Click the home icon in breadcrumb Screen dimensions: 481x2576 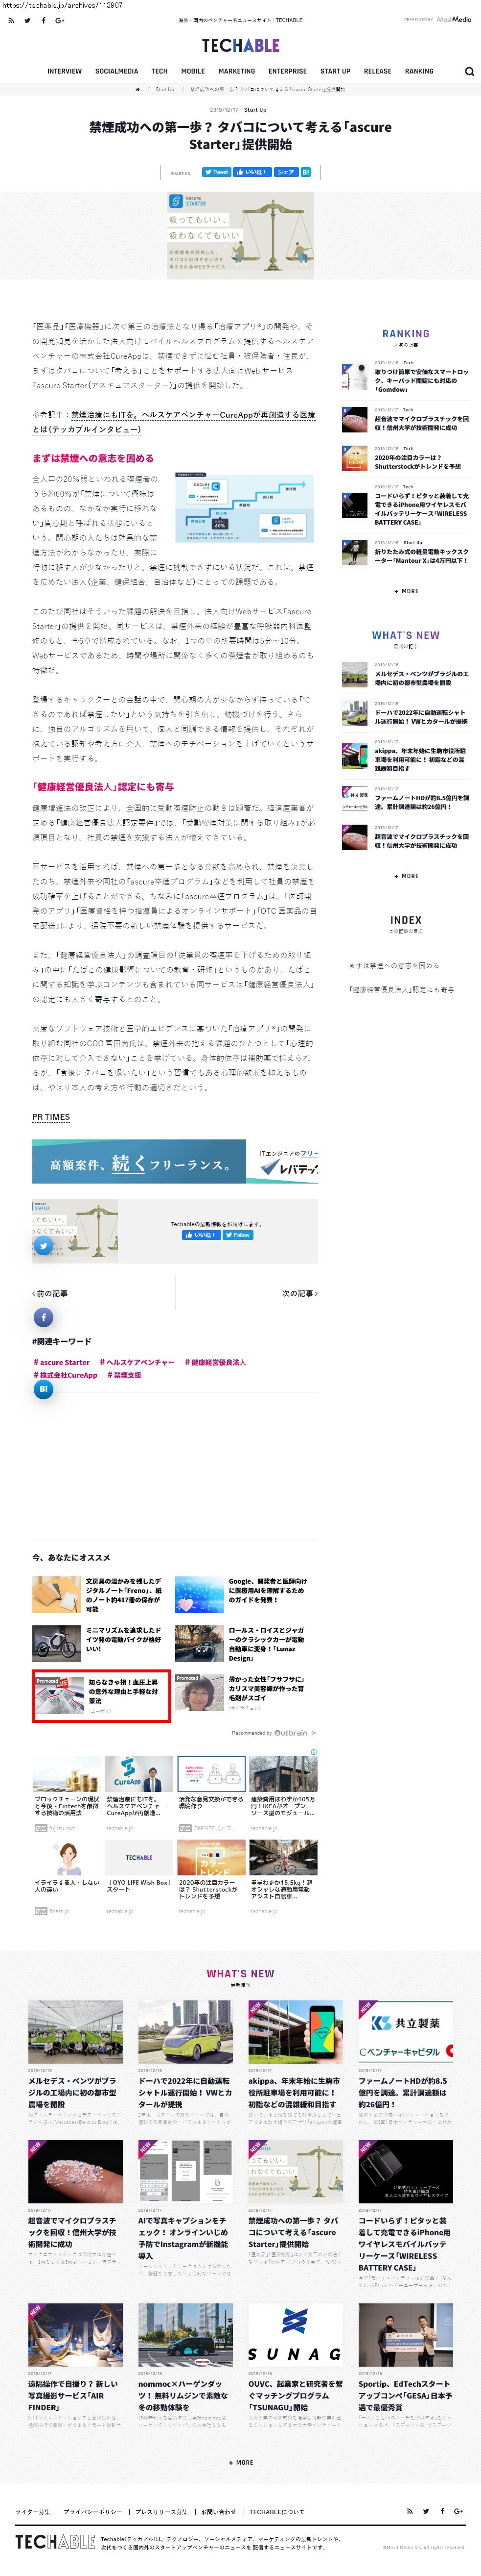(137, 89)
